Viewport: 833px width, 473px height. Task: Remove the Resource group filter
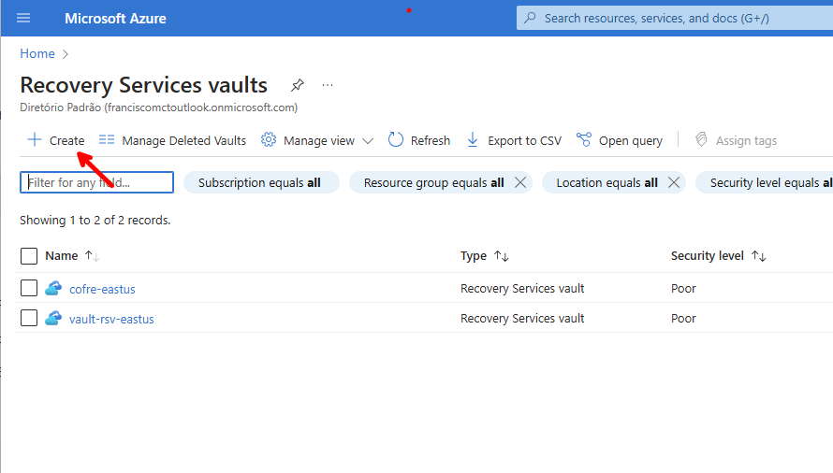point(520,183)
